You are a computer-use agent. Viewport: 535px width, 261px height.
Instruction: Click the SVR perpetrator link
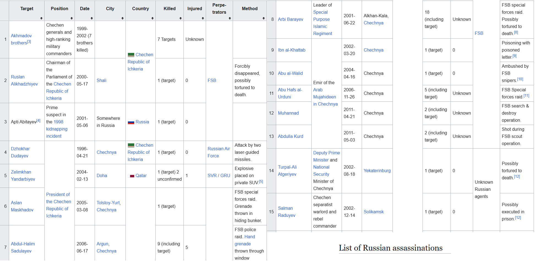point(212,175)
